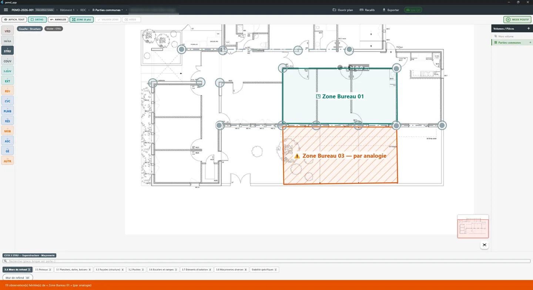Click the VALIDER ZONE button
Screen dimensions: 533x290
coord(108,20)
